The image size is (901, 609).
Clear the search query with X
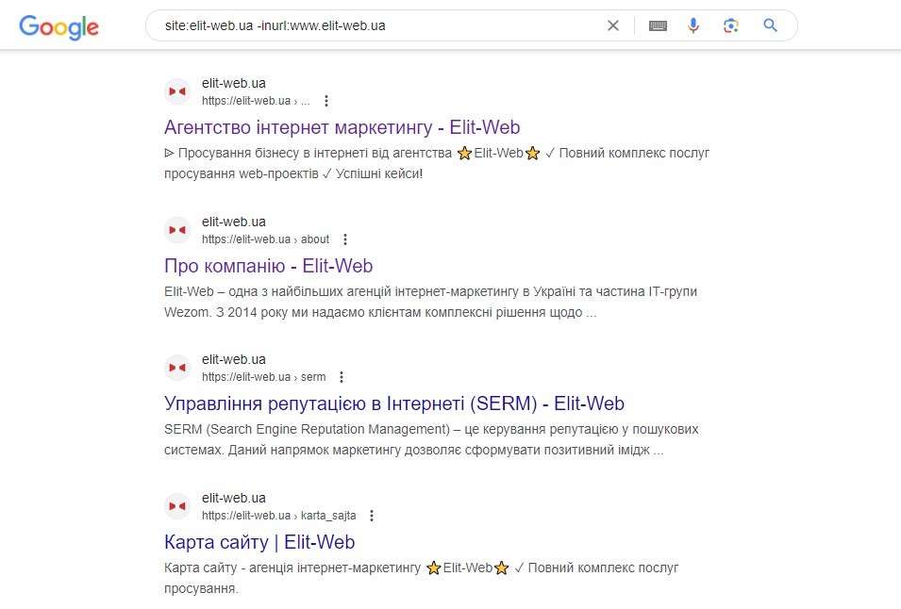(613, 25)
